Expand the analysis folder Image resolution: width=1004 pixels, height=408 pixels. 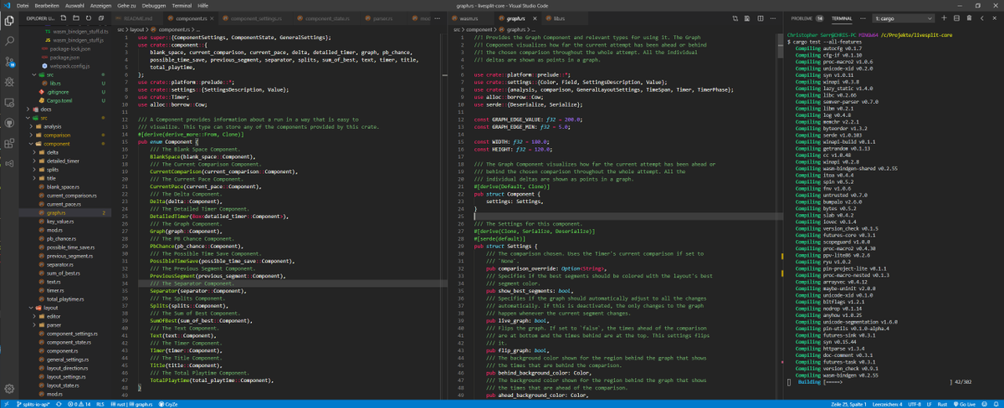point(53,126)
